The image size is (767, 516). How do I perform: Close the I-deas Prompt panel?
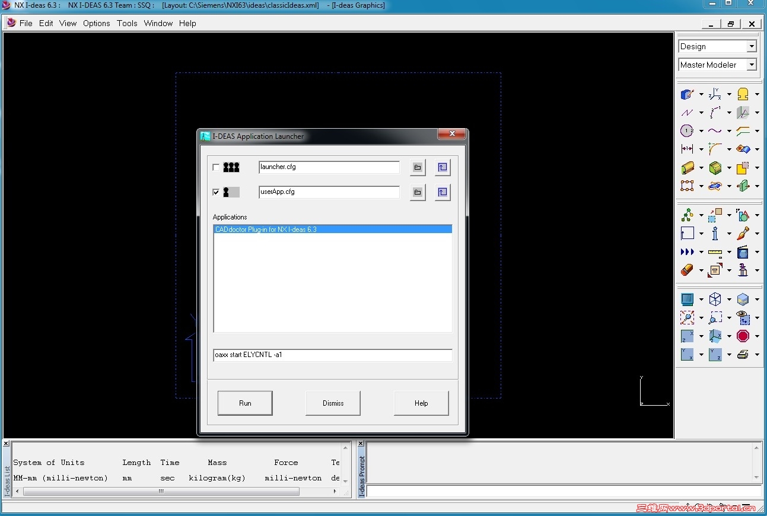click(x=361, y=444)
